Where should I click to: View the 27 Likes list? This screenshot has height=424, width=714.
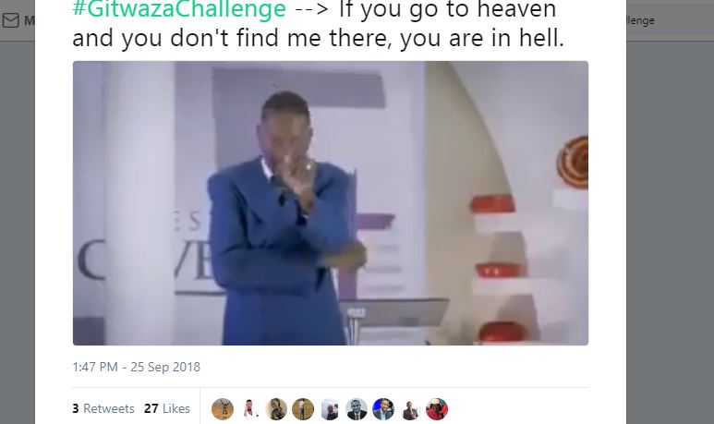167,408
